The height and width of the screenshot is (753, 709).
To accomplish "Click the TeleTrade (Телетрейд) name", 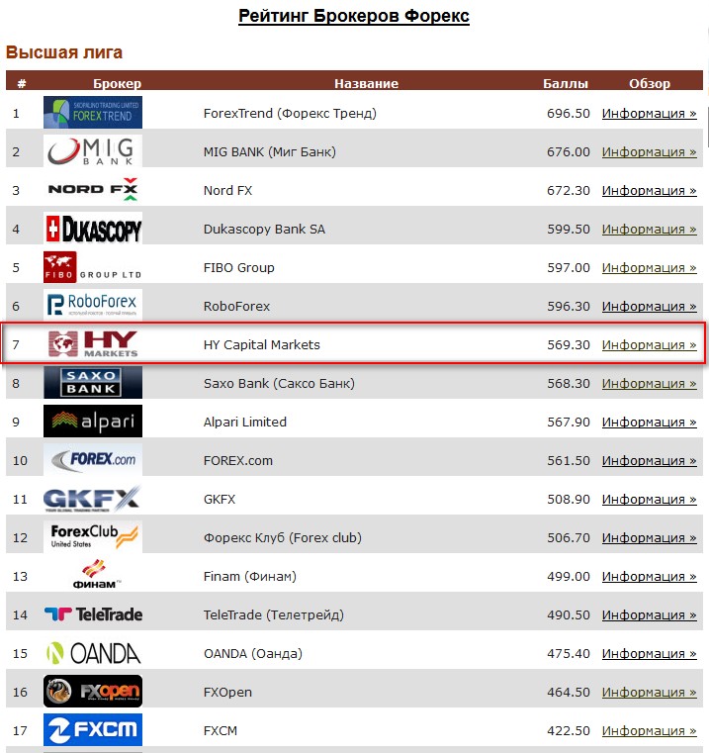I will pos(274,614).
